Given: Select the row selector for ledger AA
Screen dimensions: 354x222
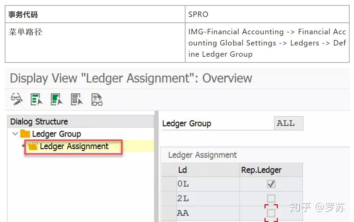Looking at the screenshot, I should tap(169, 213).
